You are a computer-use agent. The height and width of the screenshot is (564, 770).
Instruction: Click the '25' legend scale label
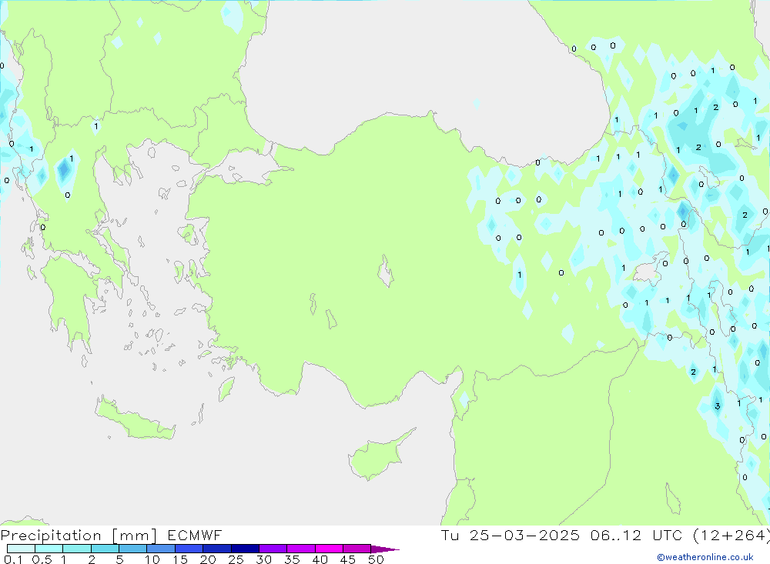click(x=236, y=559)
